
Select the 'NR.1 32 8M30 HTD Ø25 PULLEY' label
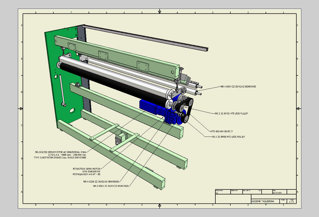(228, 137)
